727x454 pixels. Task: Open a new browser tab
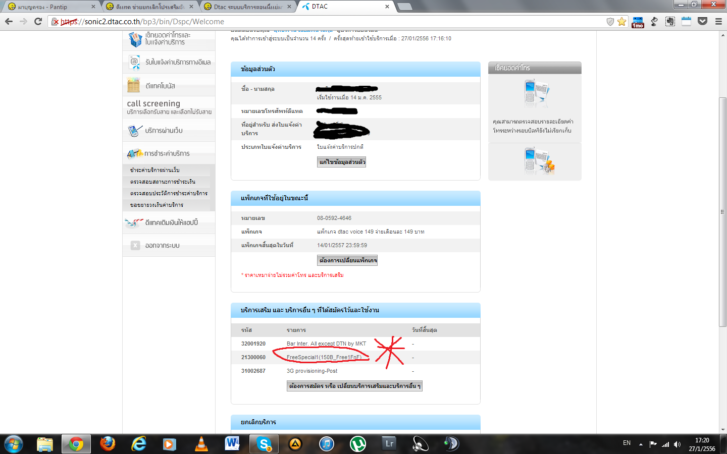[x=405, y=7]
